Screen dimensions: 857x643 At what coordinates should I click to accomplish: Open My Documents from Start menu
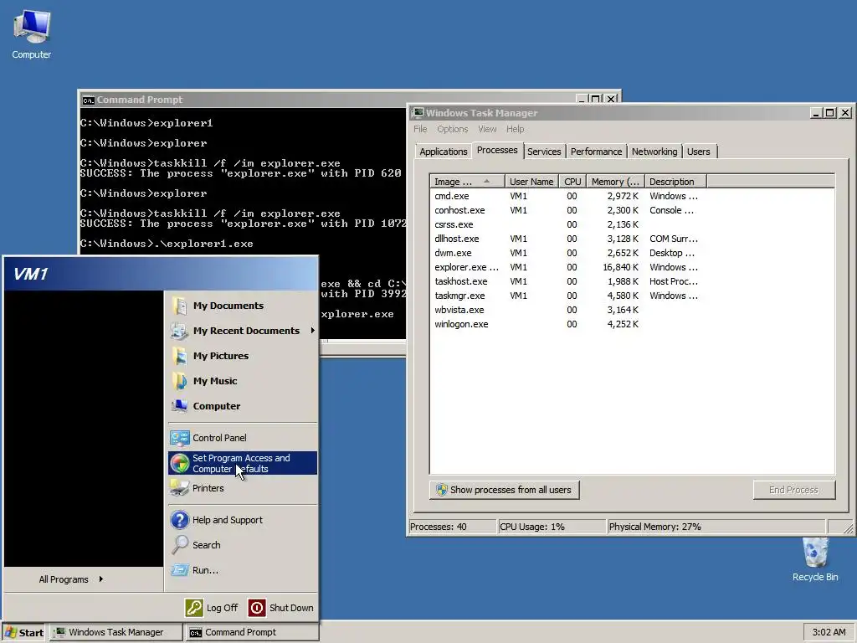(243, 306)
